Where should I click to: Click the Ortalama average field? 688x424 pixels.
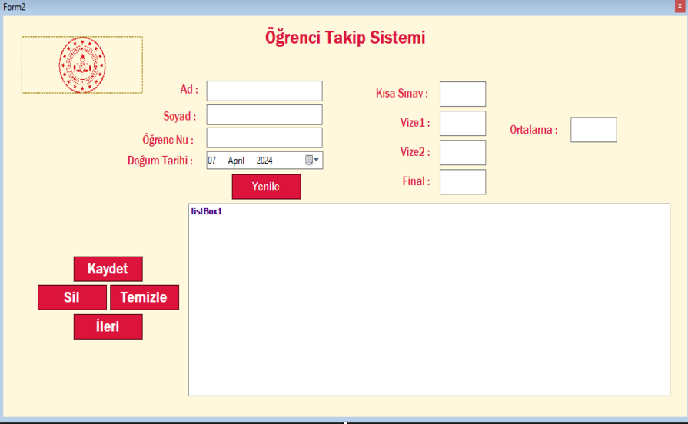(x=593, y=130)
